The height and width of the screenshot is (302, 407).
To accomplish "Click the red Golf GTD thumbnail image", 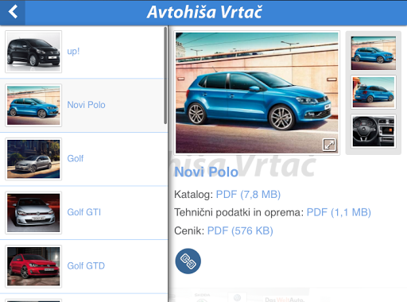I will coord(33,266).
